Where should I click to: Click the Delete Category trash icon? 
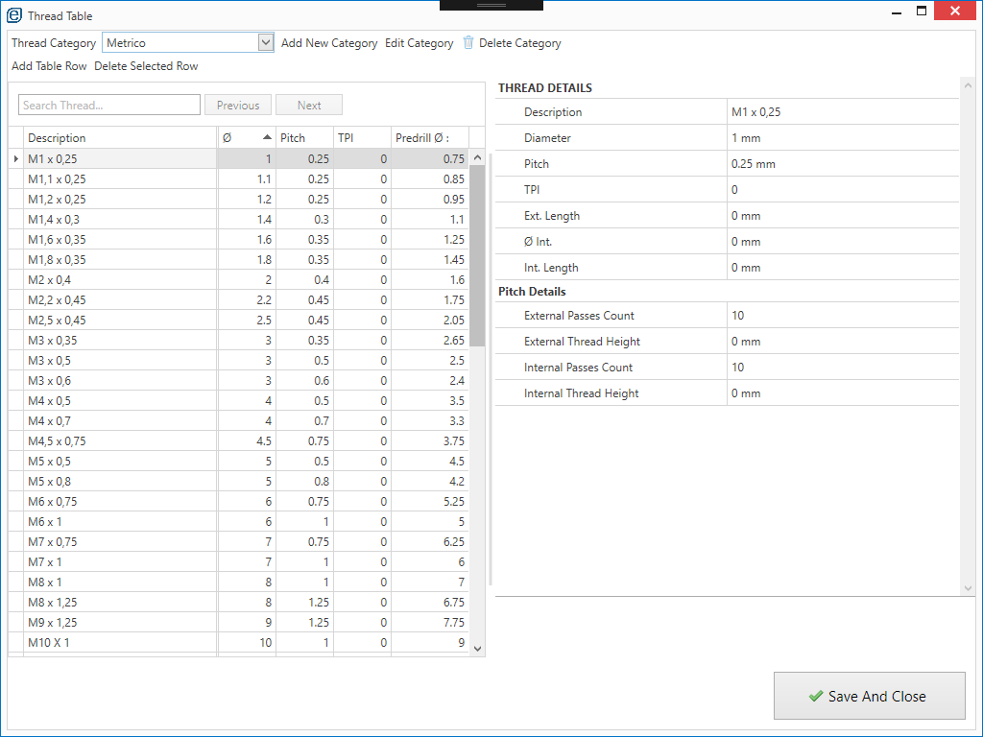[x=468, y=43]
